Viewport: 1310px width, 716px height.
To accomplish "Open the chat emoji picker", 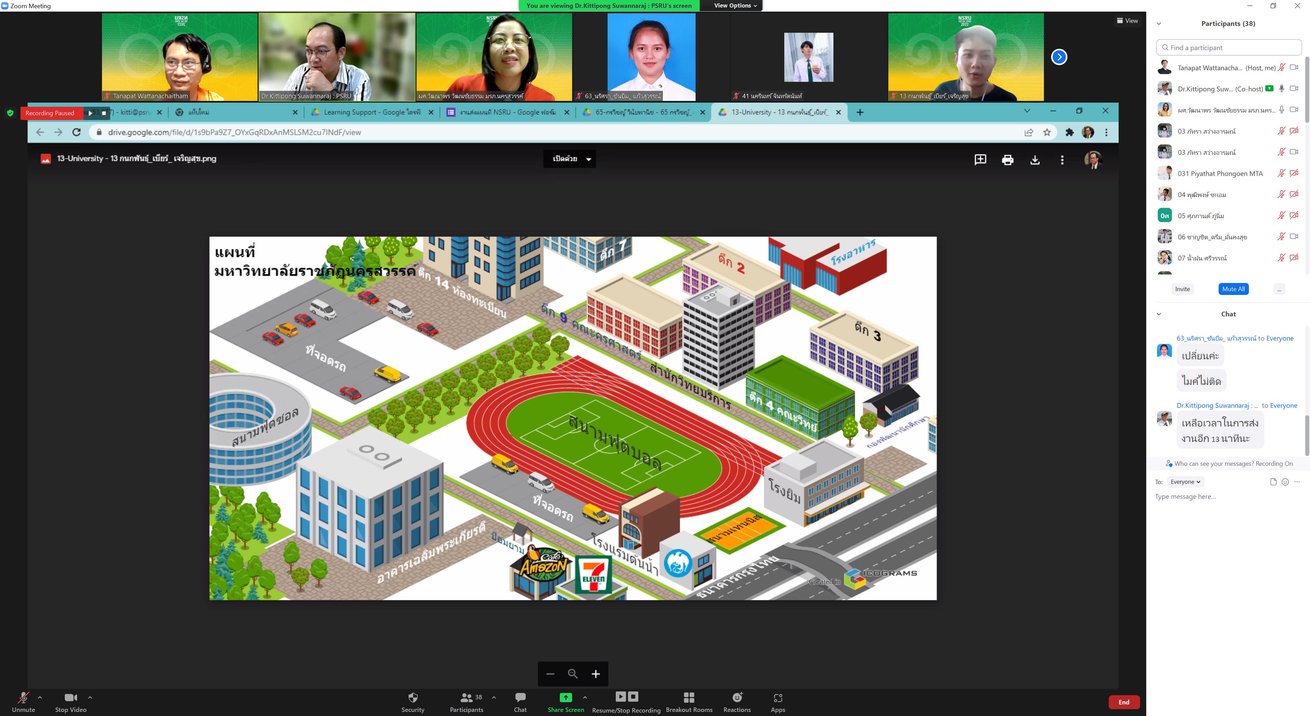I will coord(1285,482).
